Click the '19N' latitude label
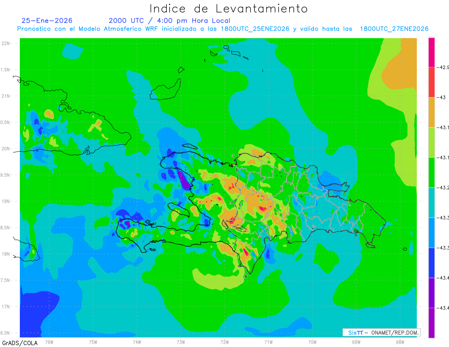Viewport: 449px width, 347px height. (6, 201)
